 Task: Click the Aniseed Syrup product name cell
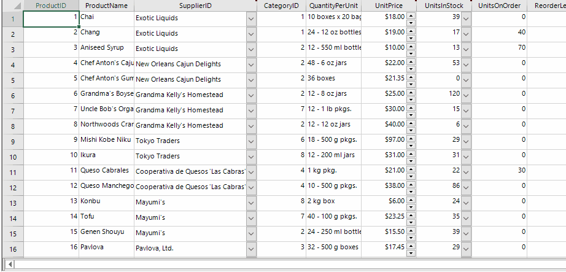point(106,48)
